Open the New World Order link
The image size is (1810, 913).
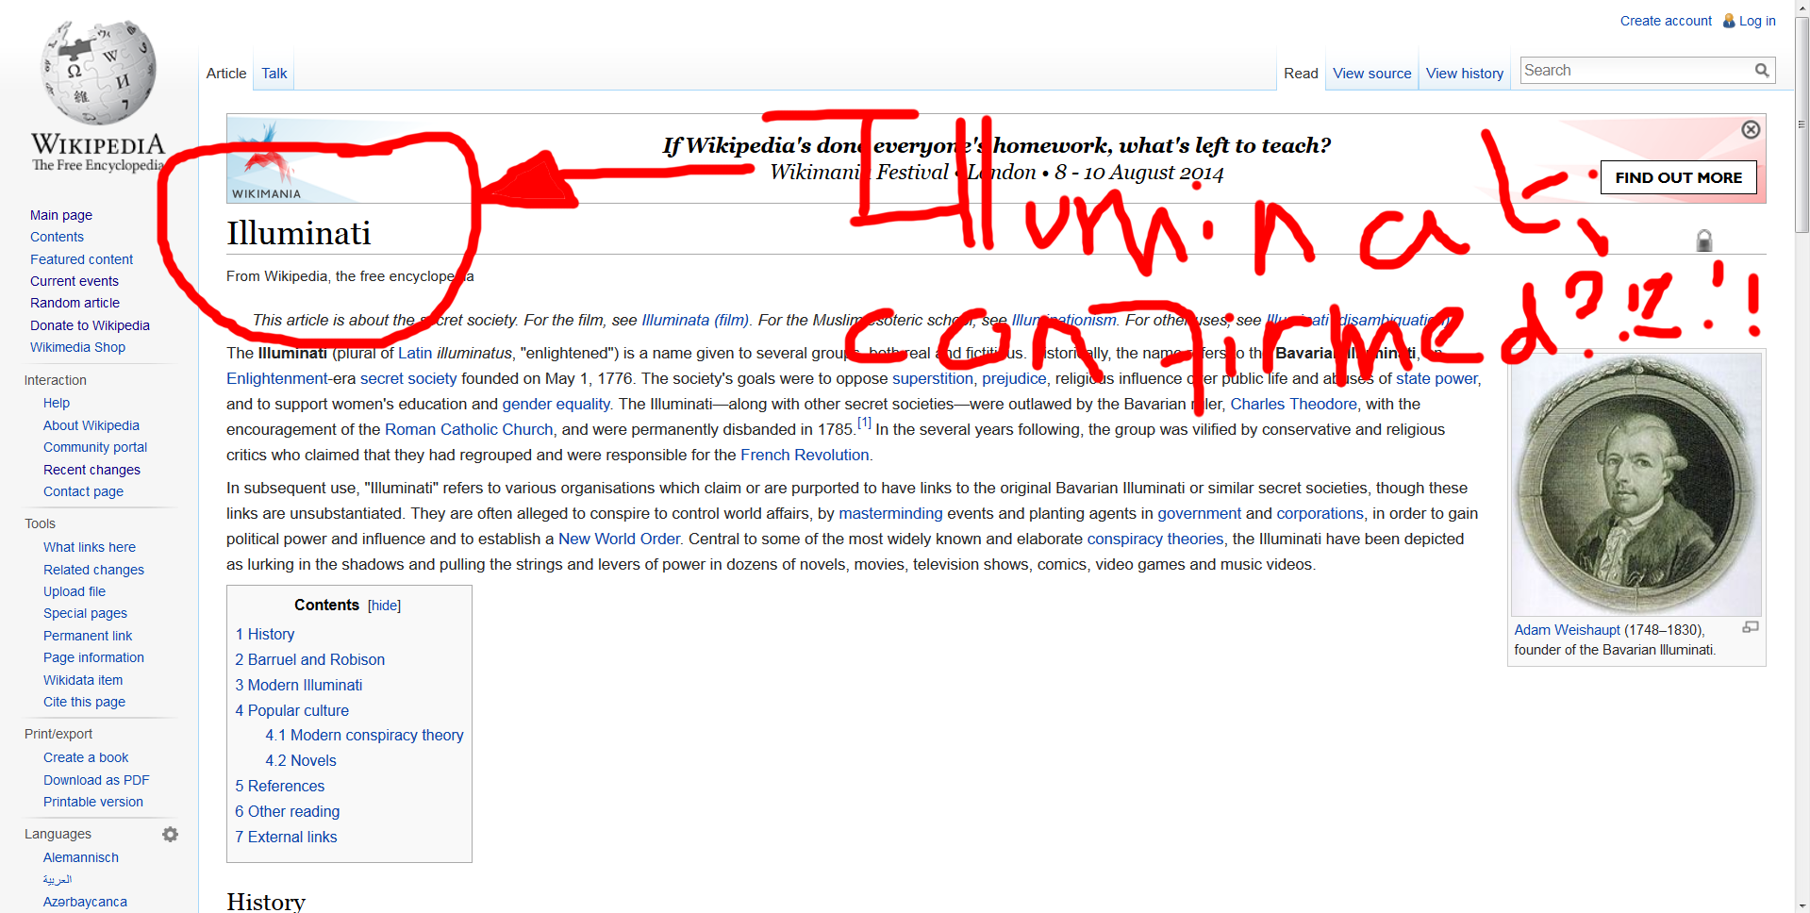[619, 539]
